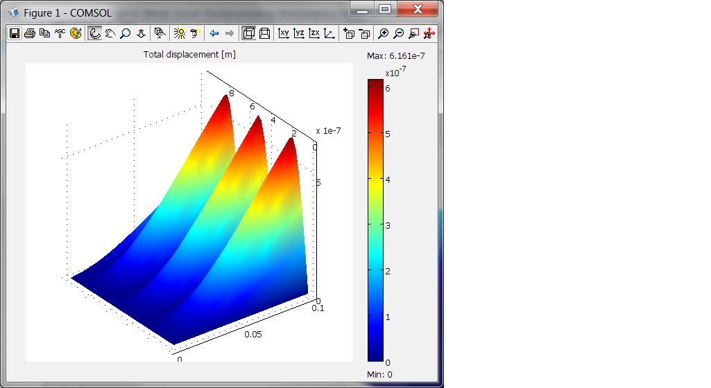Click the Zoom In magnifier
The height and width of the screenshot is (388, 711).
coord(383,33)
